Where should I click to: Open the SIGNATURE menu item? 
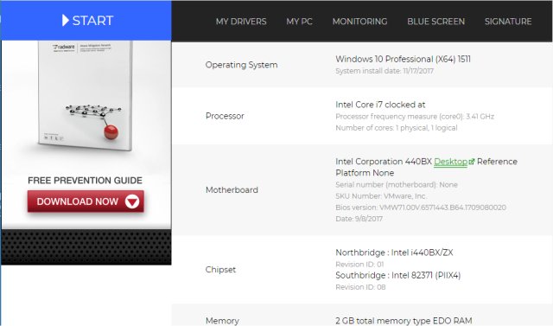point(508,22)
